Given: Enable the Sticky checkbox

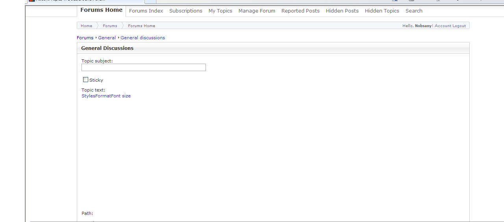Looking at the screenshot, I should (x=85, y=80).
